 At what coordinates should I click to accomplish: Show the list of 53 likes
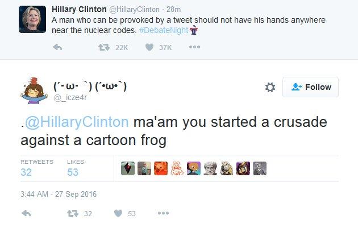tap(76, 168)
